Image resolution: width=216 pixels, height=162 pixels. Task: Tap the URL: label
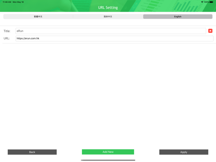pos(7,38)
